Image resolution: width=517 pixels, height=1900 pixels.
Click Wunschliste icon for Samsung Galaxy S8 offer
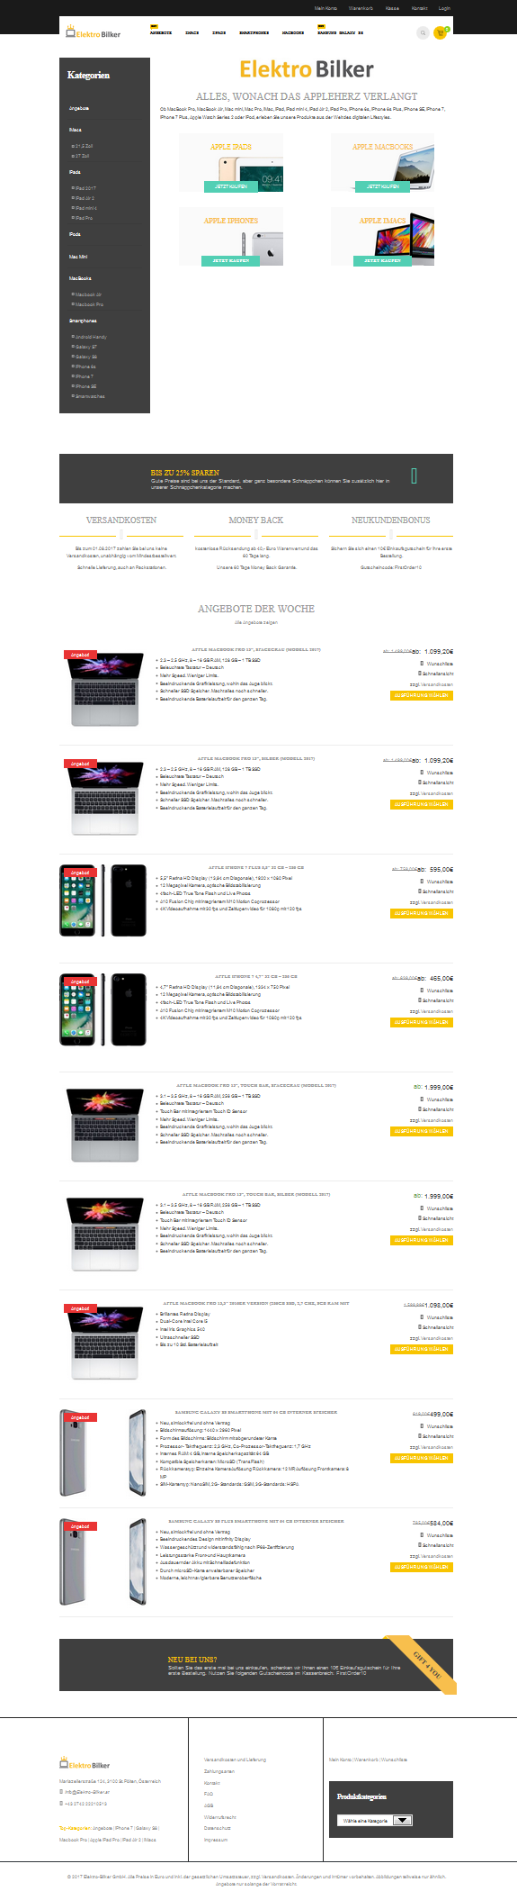coord(421,1426)
